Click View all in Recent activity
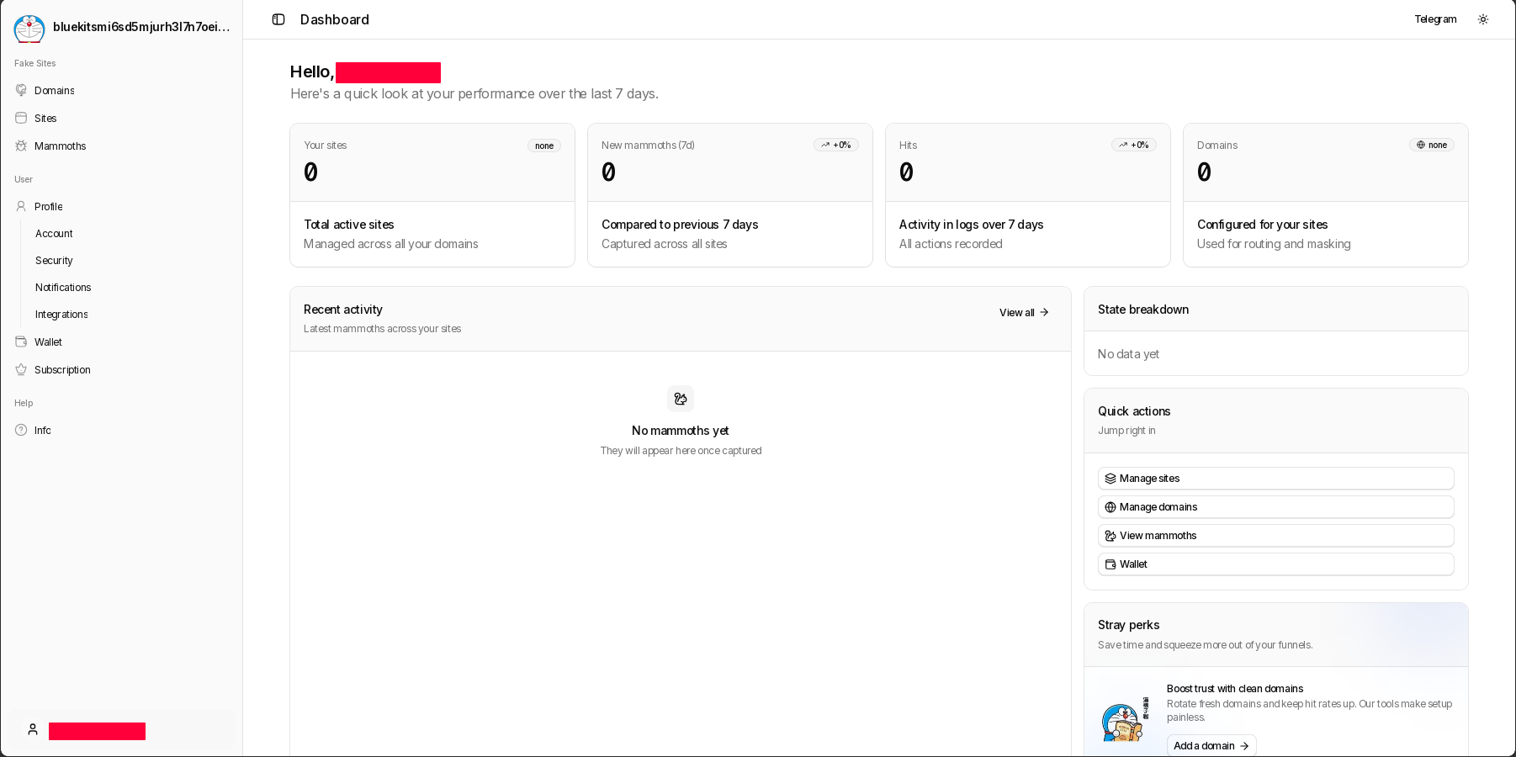This screenshot has height=757, width=1516. click(x=1024, y=312)
